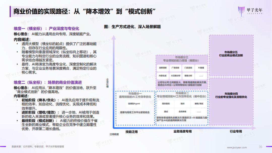Click the 市场细分三 heading
The height and width of the screenshot is (153, 272).
[182, 57]
